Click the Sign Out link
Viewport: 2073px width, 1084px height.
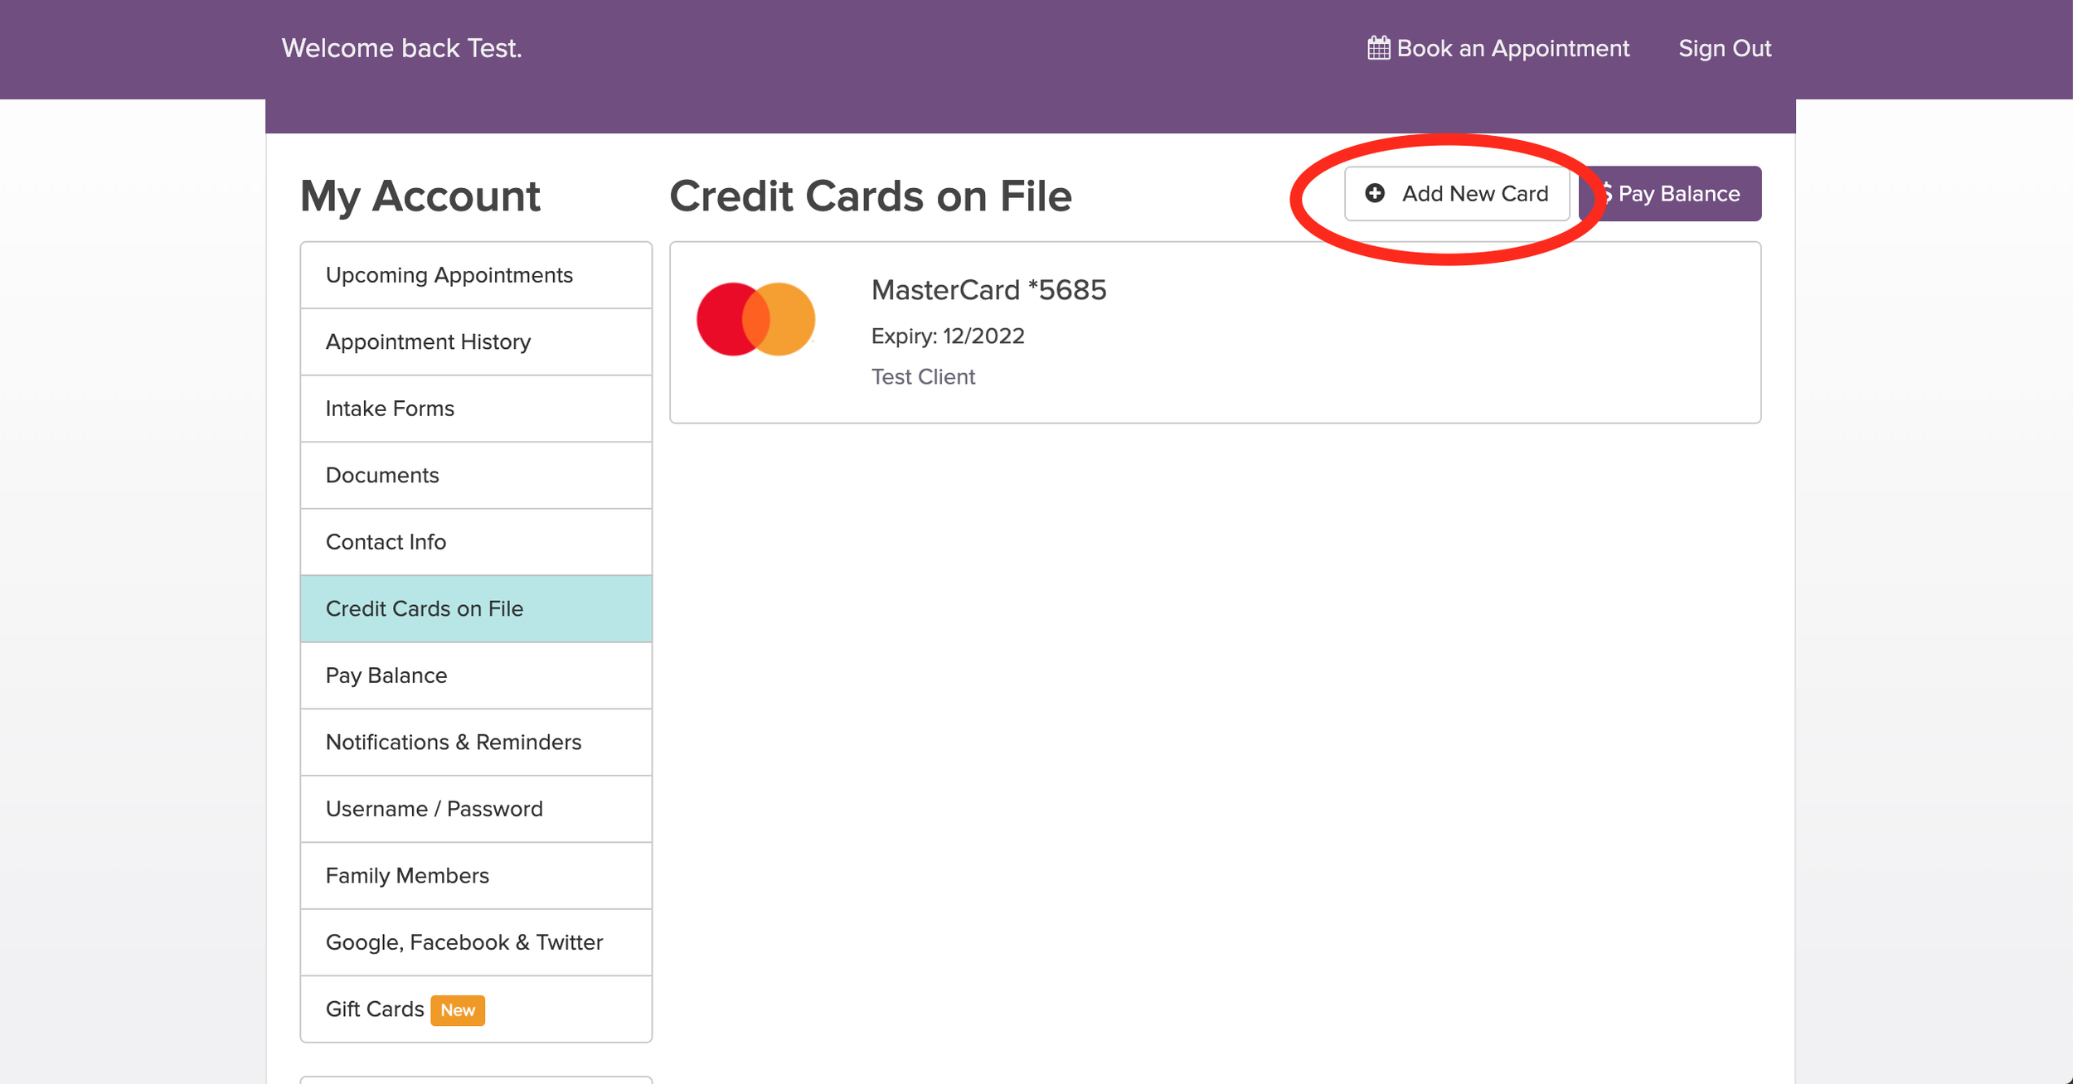pyautogui.click(x=1725, y=48)
